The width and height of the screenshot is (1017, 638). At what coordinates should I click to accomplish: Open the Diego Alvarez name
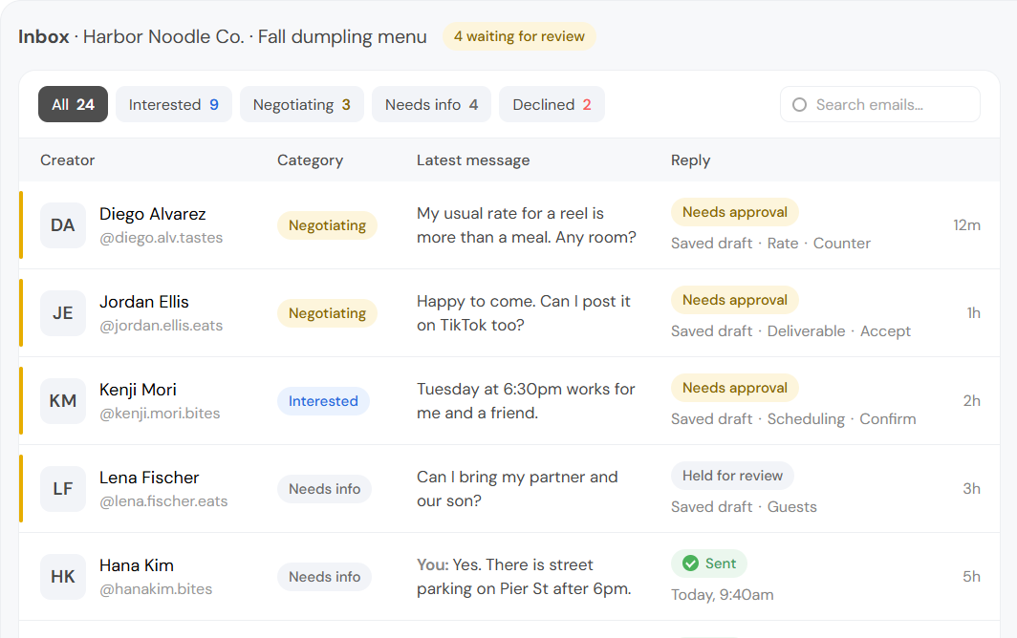pyautogui.click(x=152, y=214)
